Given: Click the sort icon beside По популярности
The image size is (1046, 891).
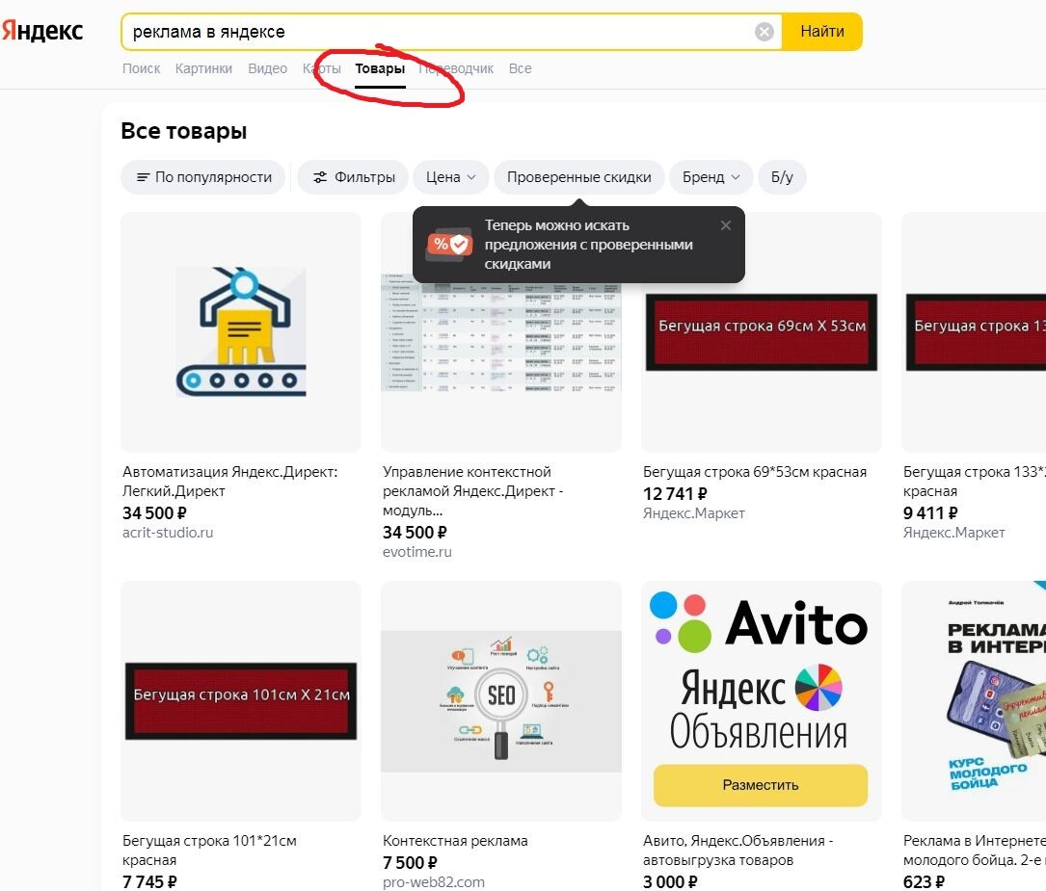Looking at the screenshot, I should (x=144, y=177).
